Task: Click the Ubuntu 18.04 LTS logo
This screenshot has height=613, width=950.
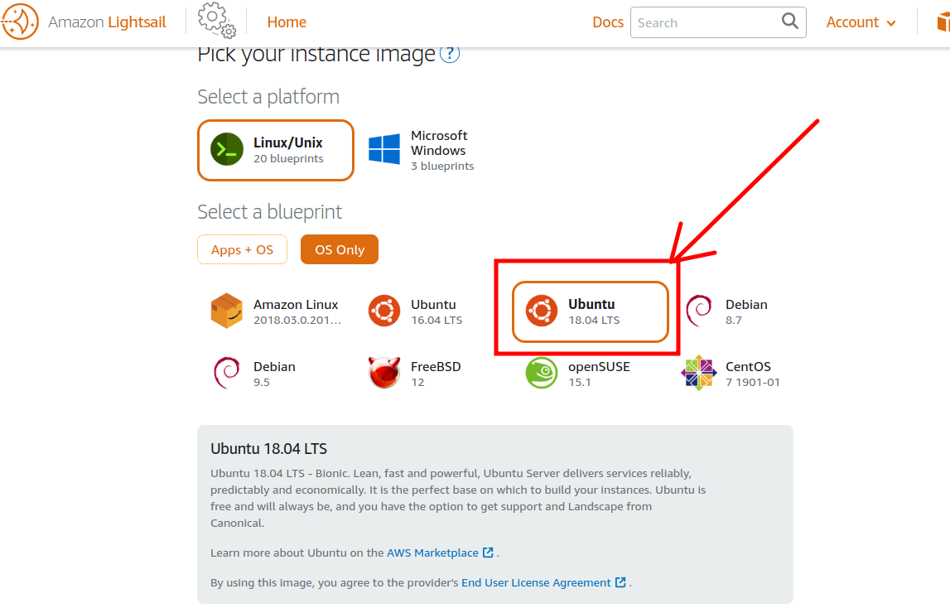Action: click(541, 311)
